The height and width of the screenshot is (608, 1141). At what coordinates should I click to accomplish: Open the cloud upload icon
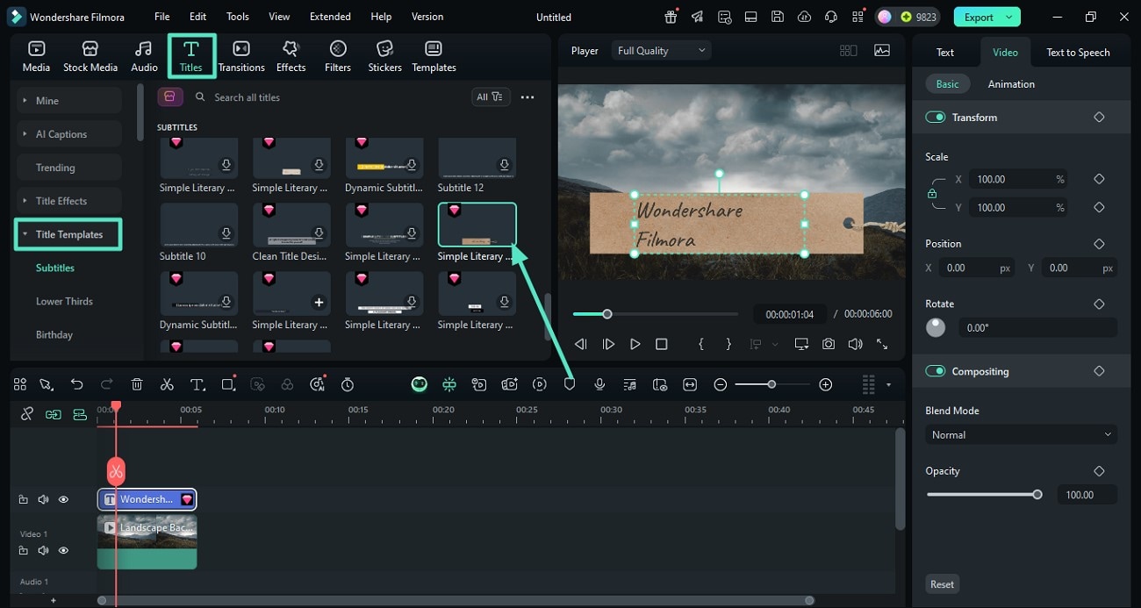coord(804,17)
